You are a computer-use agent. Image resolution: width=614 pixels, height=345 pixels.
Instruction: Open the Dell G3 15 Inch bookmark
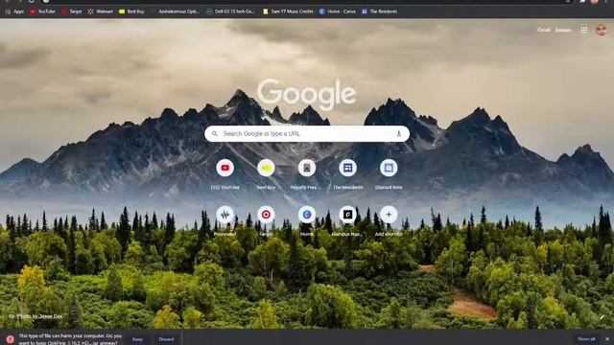[230, 11]
